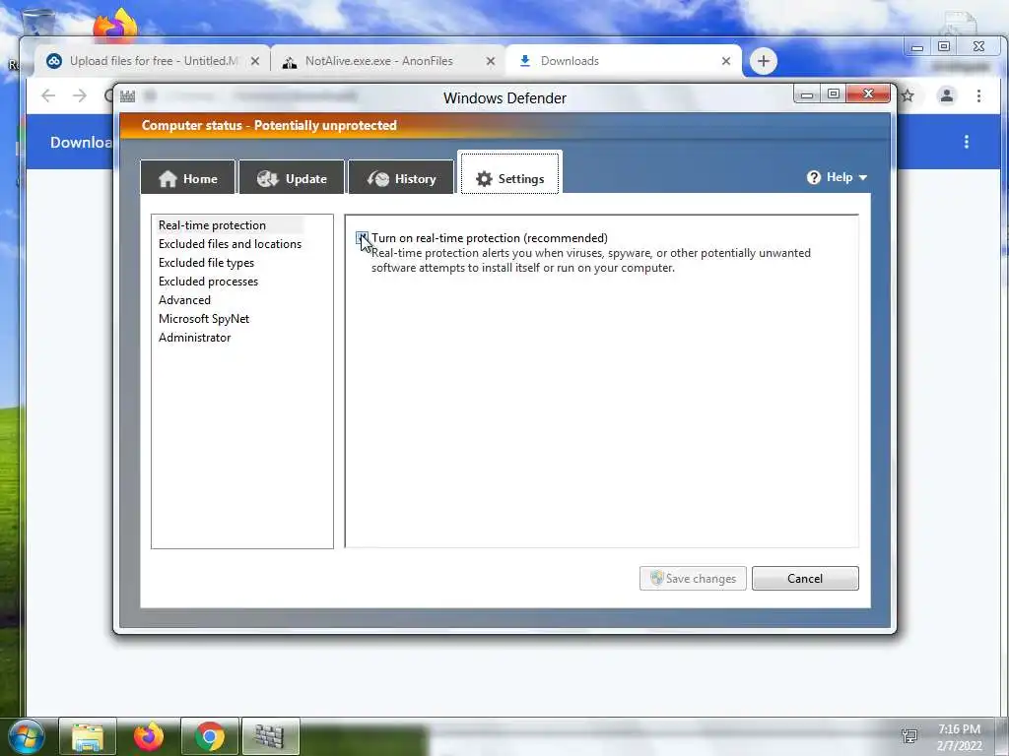This screenshot has width=1009, height=756.
Task: Open Windows Defender taskbar button
Action: (x=270, y=736)
